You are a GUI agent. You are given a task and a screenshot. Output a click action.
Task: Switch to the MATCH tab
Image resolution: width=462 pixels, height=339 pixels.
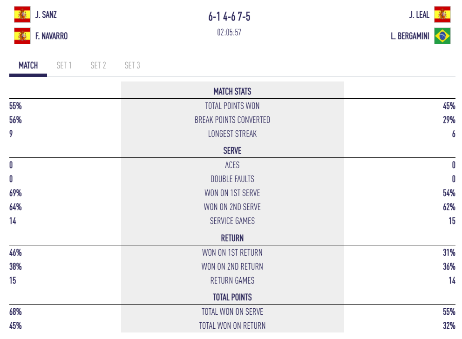(28, 66)
